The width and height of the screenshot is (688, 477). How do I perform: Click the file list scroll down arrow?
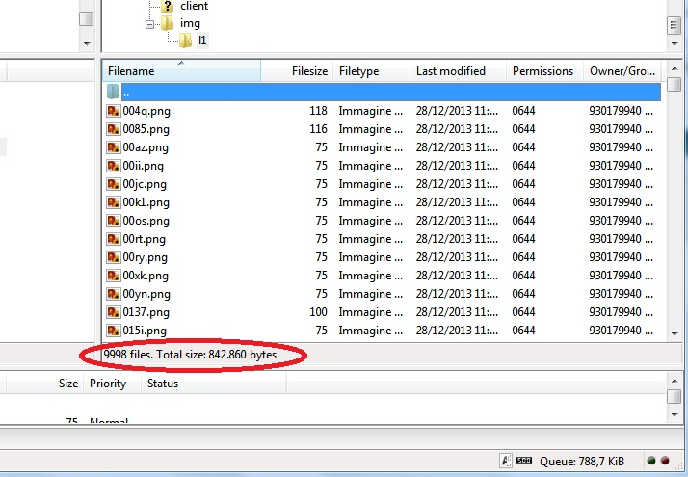click(675, 334)
